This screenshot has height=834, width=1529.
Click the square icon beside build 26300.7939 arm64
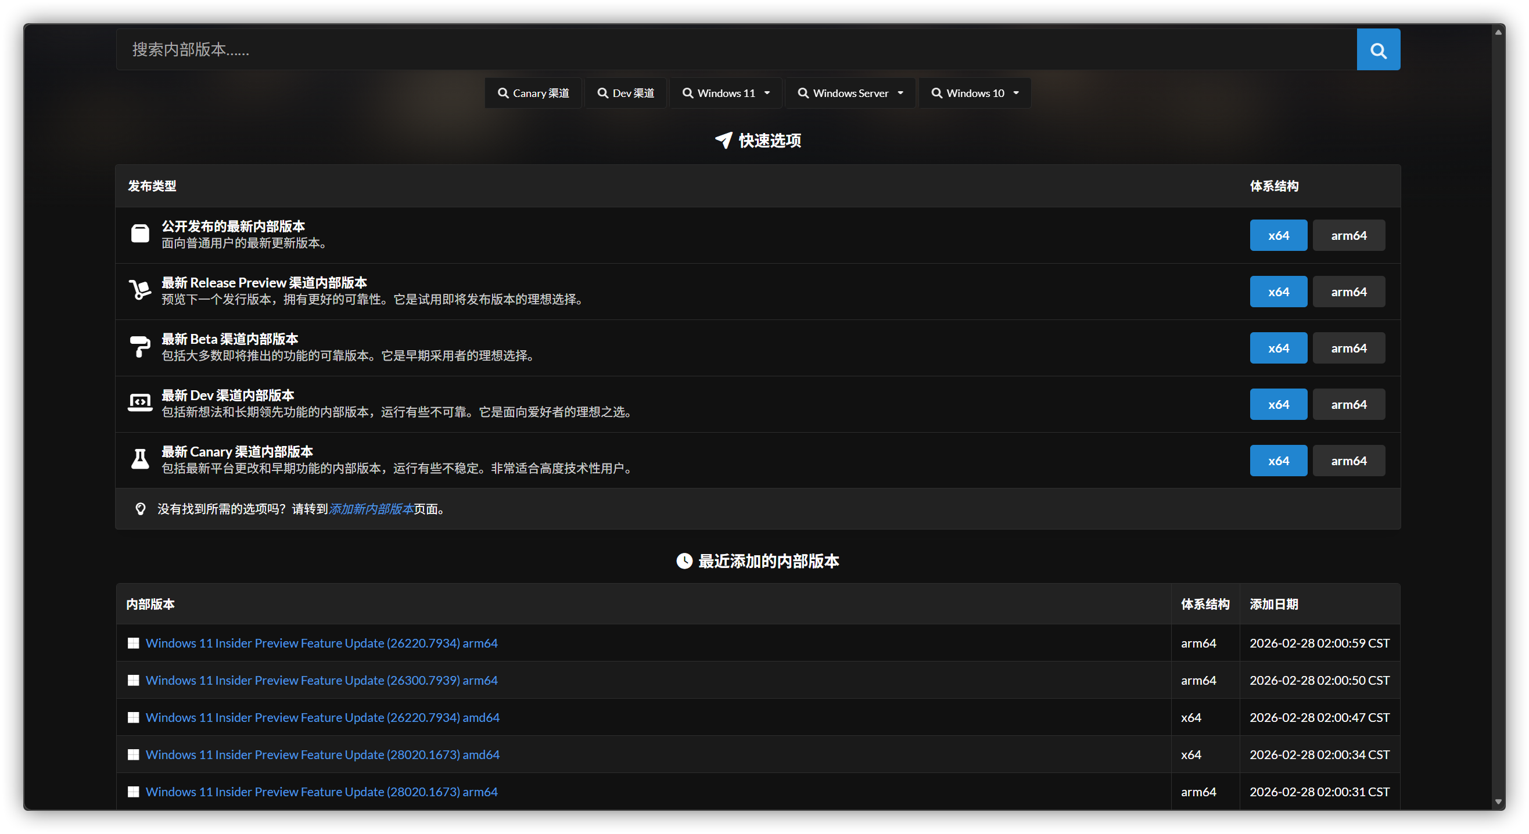[133, 680]
